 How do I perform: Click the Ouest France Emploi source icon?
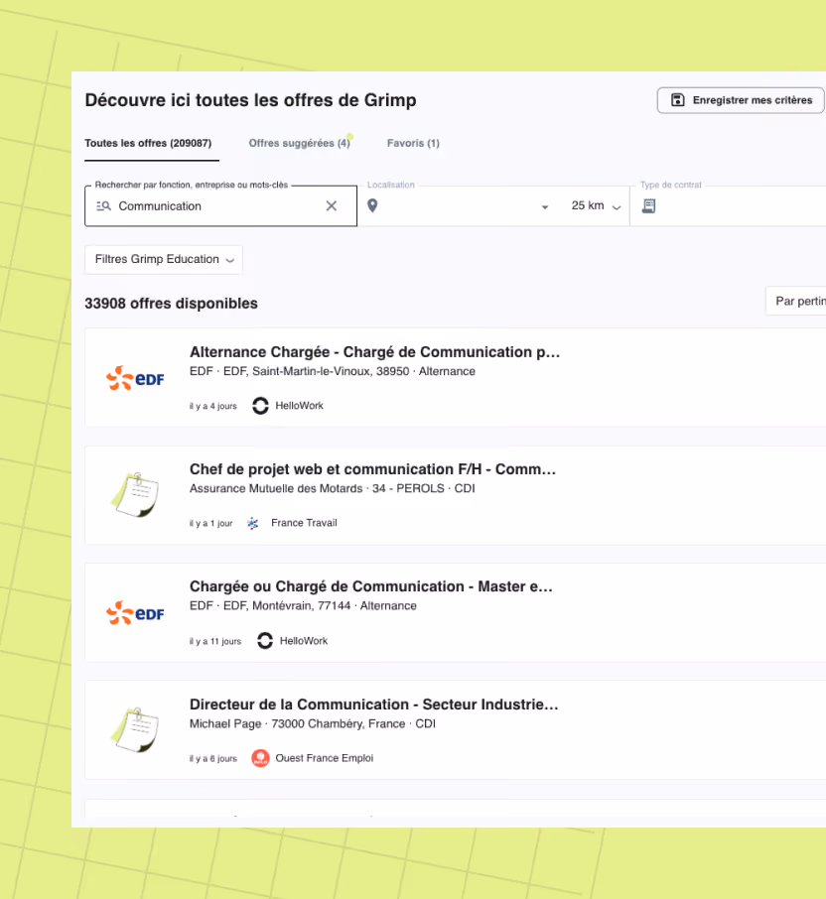260,758
